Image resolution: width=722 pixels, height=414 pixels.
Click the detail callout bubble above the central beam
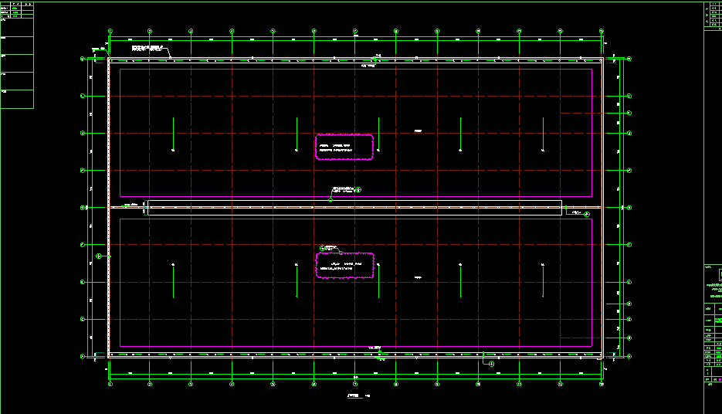point(358,190)
